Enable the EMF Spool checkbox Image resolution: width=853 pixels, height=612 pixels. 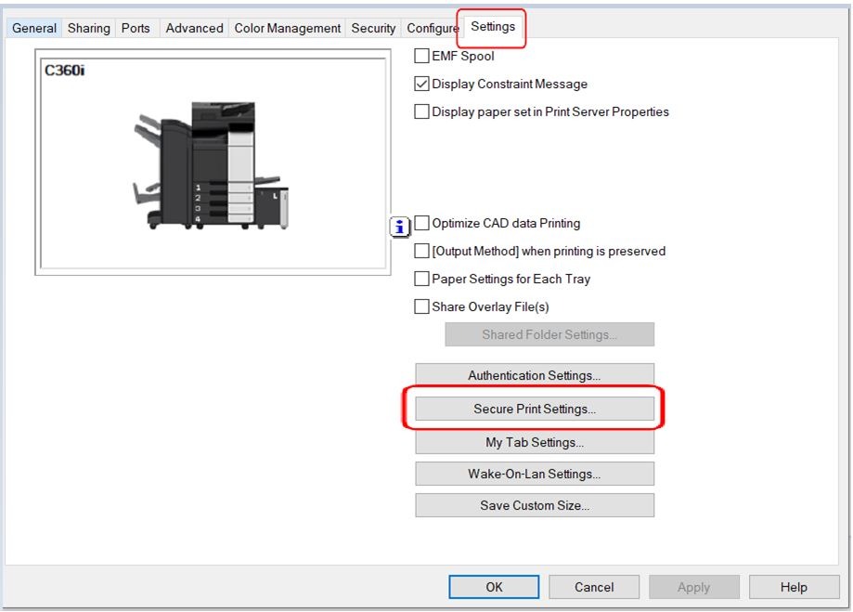[422, 56]
